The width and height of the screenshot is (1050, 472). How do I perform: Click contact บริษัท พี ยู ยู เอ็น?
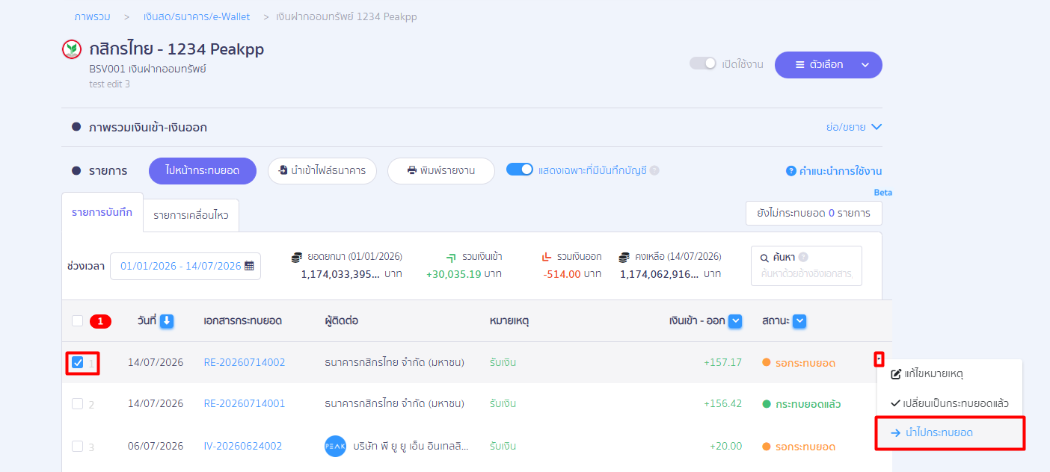[411, 446]
